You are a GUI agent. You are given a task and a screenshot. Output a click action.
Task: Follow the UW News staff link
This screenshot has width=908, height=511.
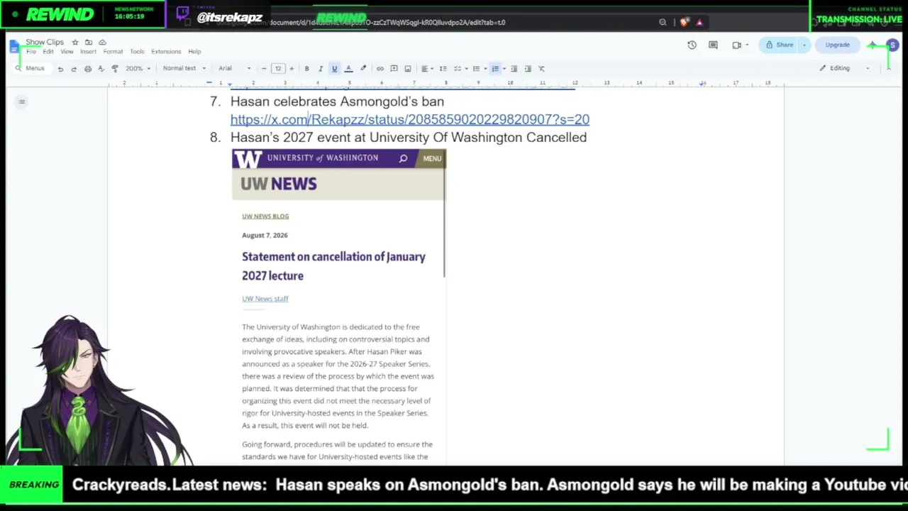tap(265, 299)
